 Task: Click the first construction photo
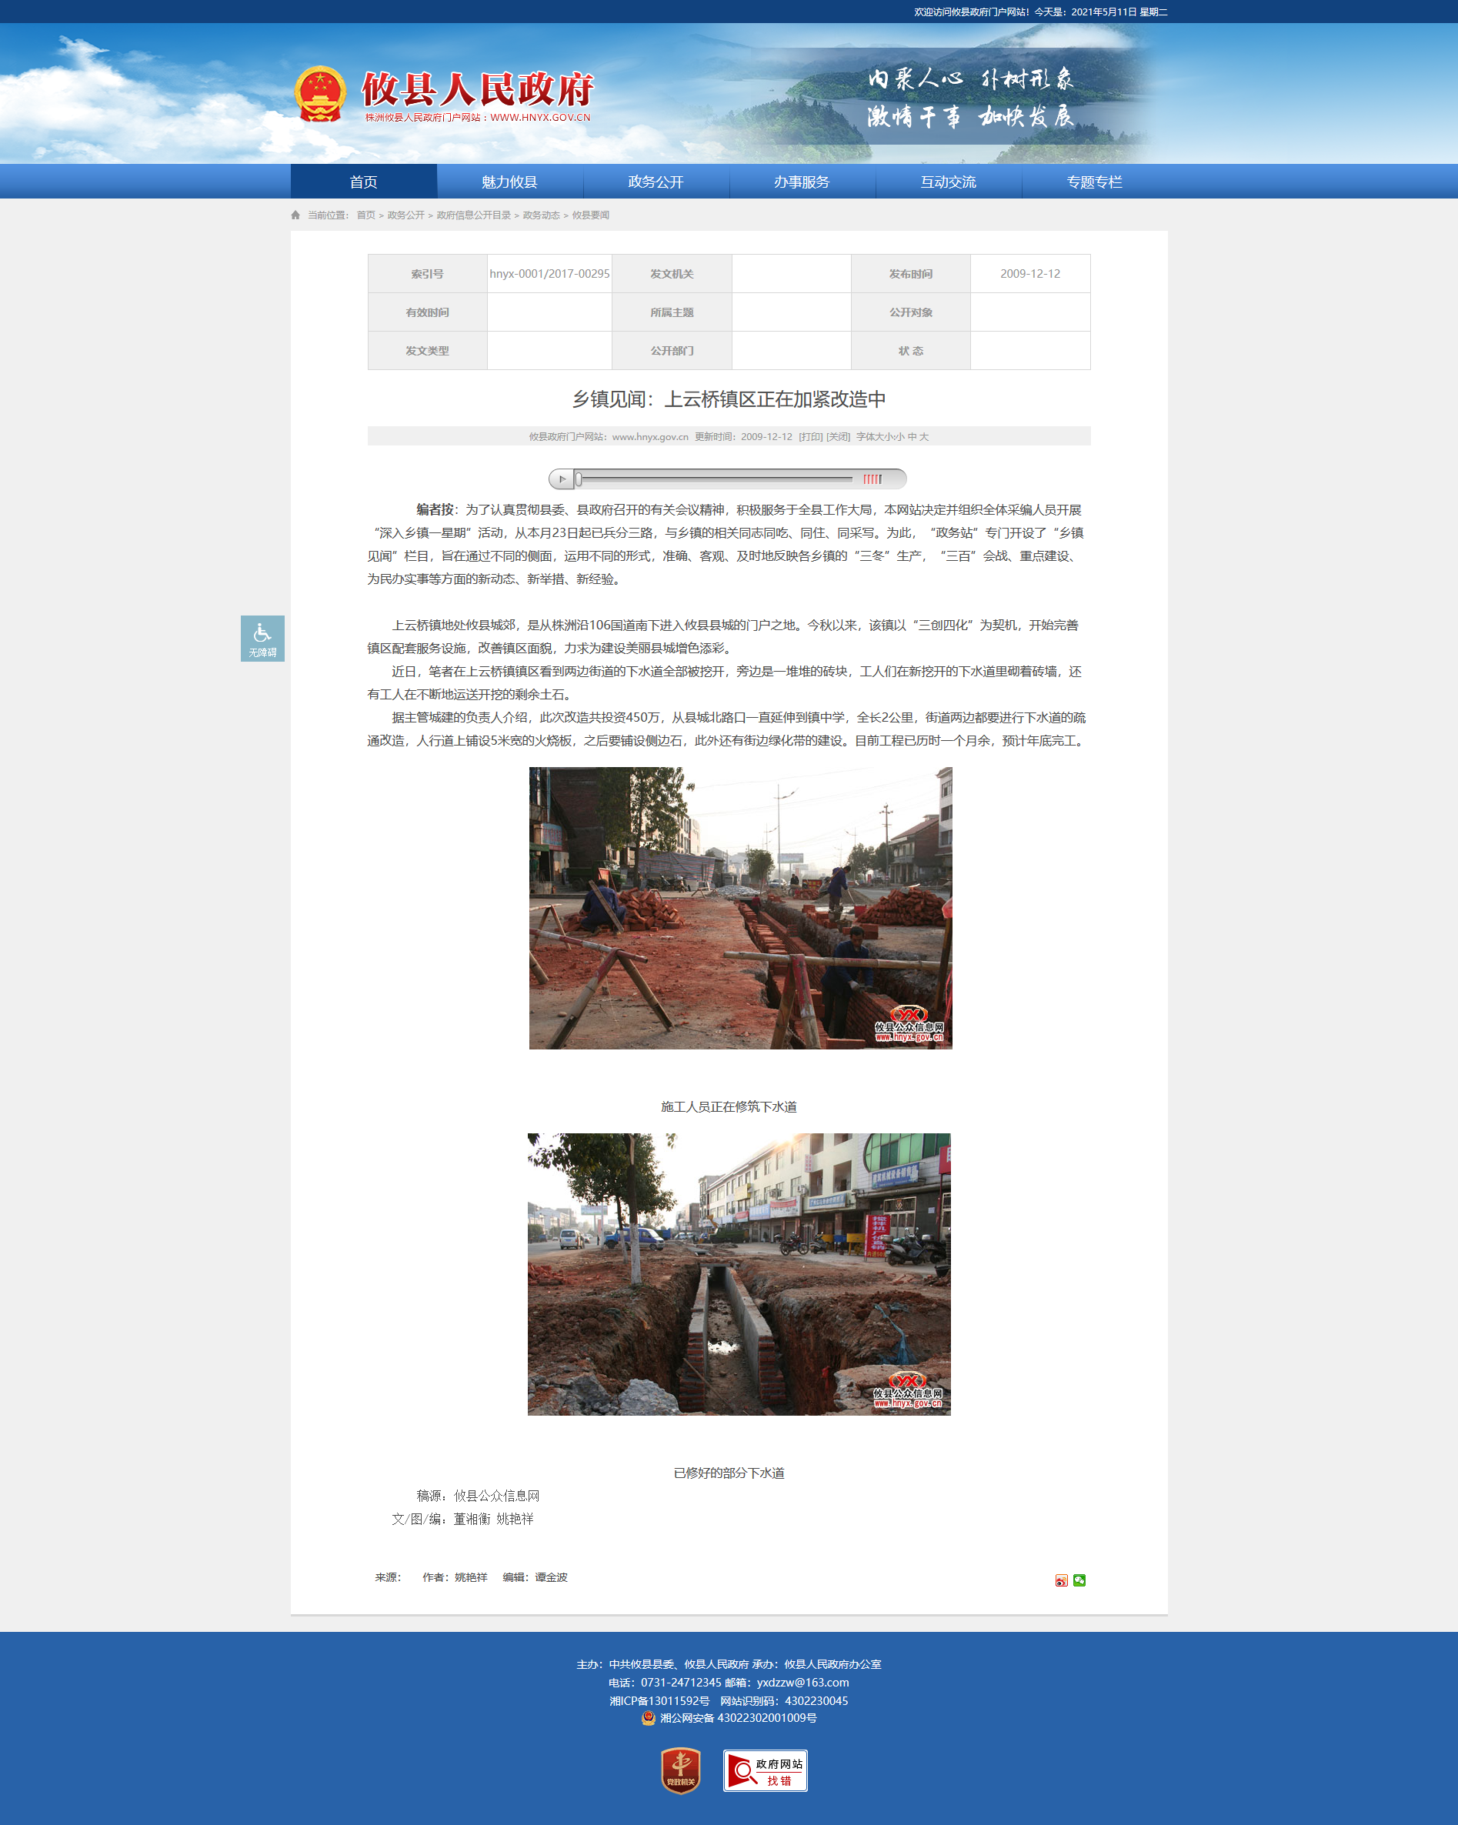(740, 907)
